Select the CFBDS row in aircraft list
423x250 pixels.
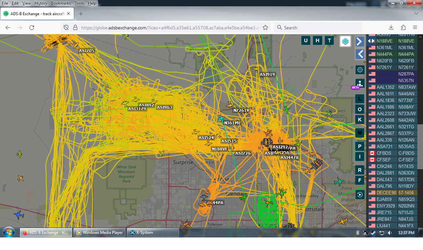393,153
